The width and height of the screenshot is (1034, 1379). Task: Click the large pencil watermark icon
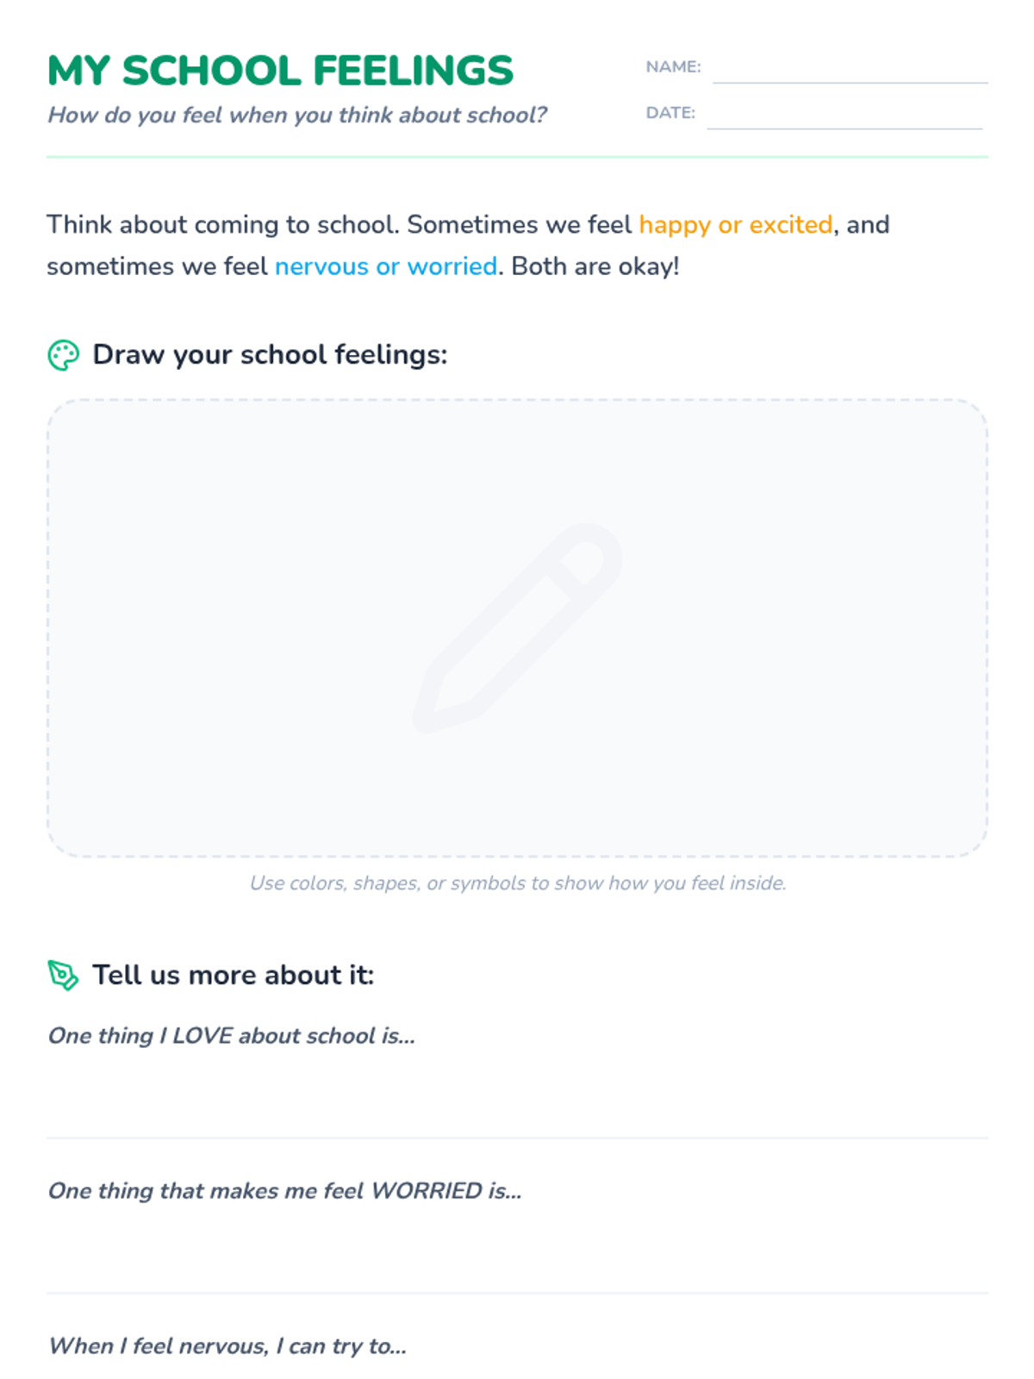coord(517,627)
